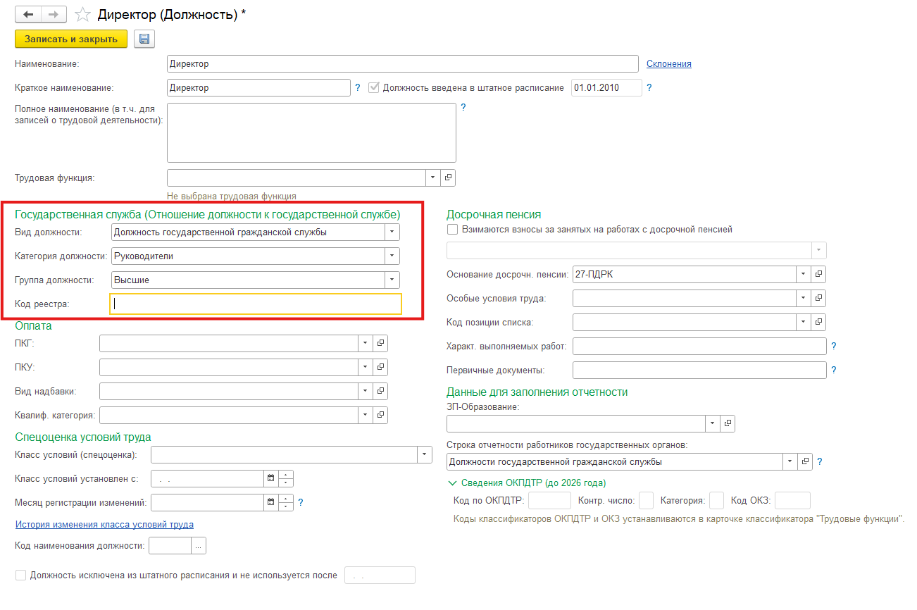Image resolution: width=917 pixels, height=610 pixels.
Task: Open help next to date 01.01.2010
Action: [649, 88]
